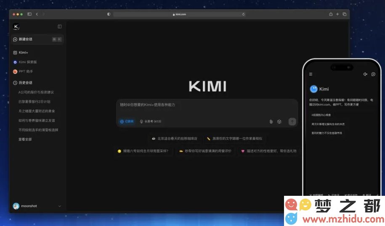Screen dimensions: 385x226
Task: Tap the Kimi avatar on the phone
Action: point(313,89)
